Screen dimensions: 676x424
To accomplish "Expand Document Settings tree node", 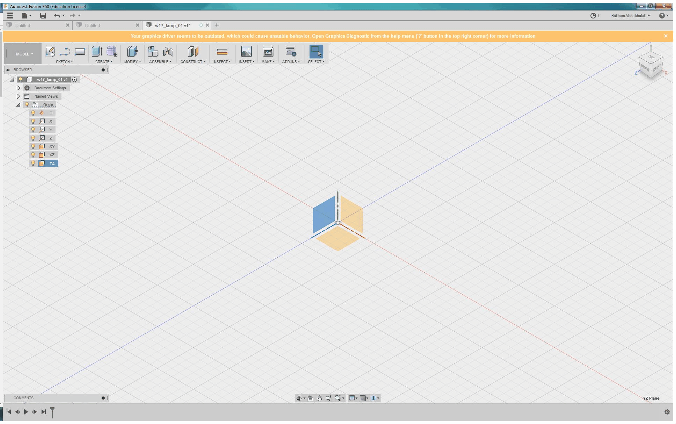I will coord(18,88).
